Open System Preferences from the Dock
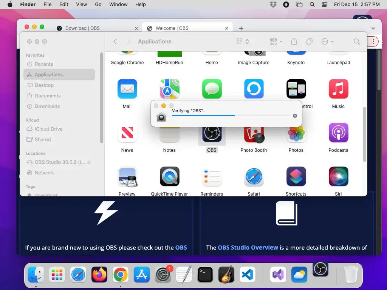 coord(163,275)
